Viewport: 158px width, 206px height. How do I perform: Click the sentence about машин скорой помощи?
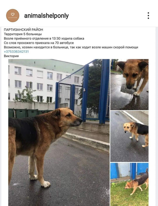click(x=71, y=47)
